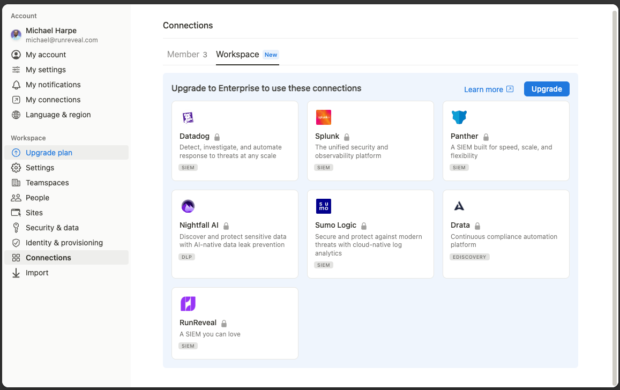Open Language & region settings
The width and height of the screenshot is (620, 390).
58,115
